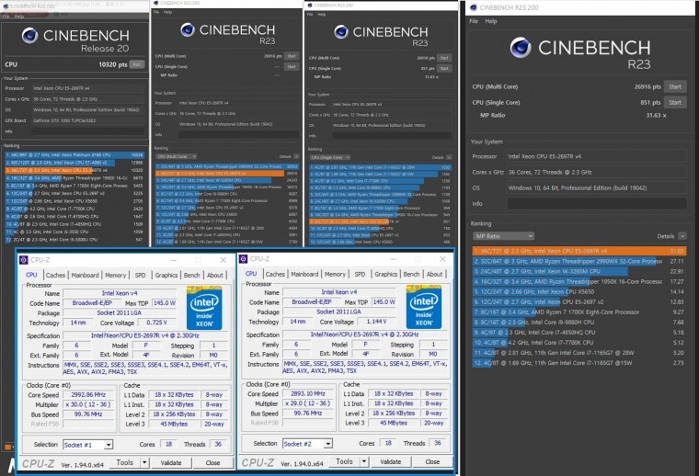
Task: Switch to the Bench tab in the Socket #2 CPU-Z window
Action: pos(411,274)
